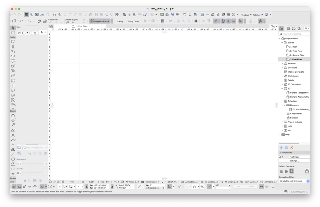The height and width of the screenshot is (207, 320).
Task: Toggle the Suspend Groups button
Action: [x=100, y=21]
